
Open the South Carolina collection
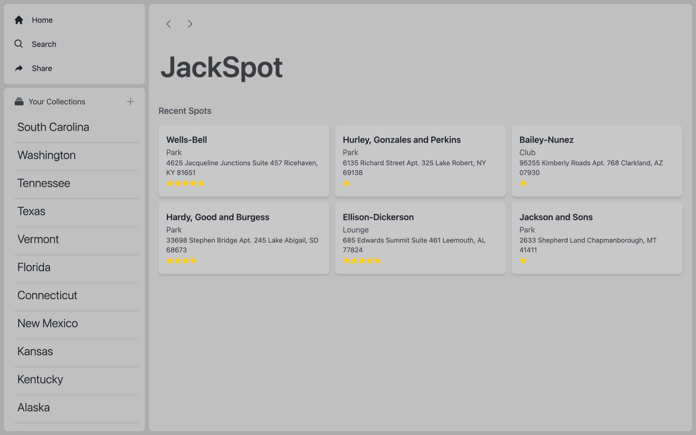pos(53,128)
